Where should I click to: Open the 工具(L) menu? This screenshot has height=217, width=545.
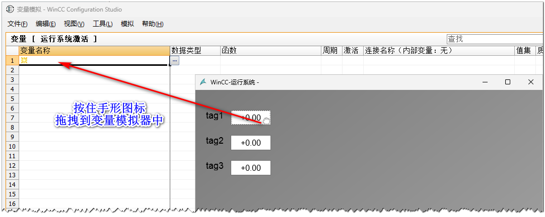103,24
